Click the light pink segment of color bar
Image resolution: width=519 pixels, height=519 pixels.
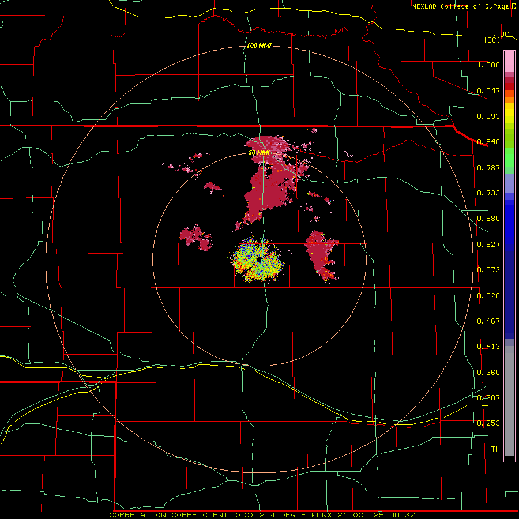[x=509, y=62]
